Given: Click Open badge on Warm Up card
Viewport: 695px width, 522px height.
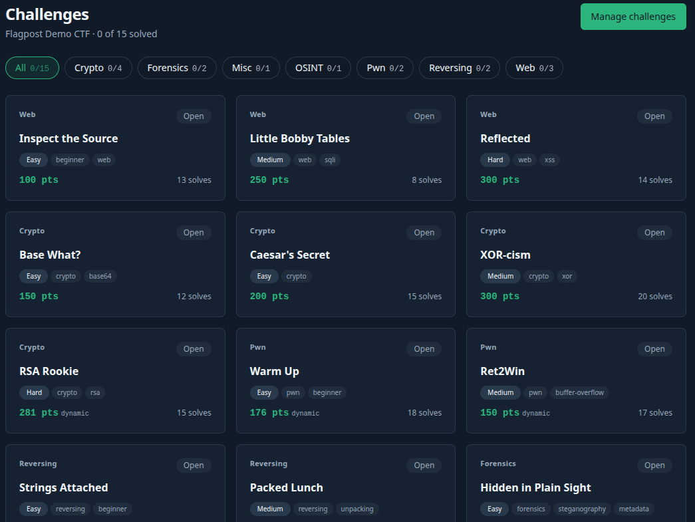Looking at the screenshot, I should click(x=424, y=349).
